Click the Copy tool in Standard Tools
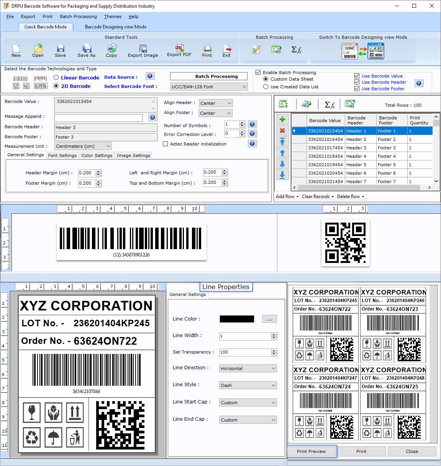The height and width of the screenshot is (466, 441). point(111,50)
